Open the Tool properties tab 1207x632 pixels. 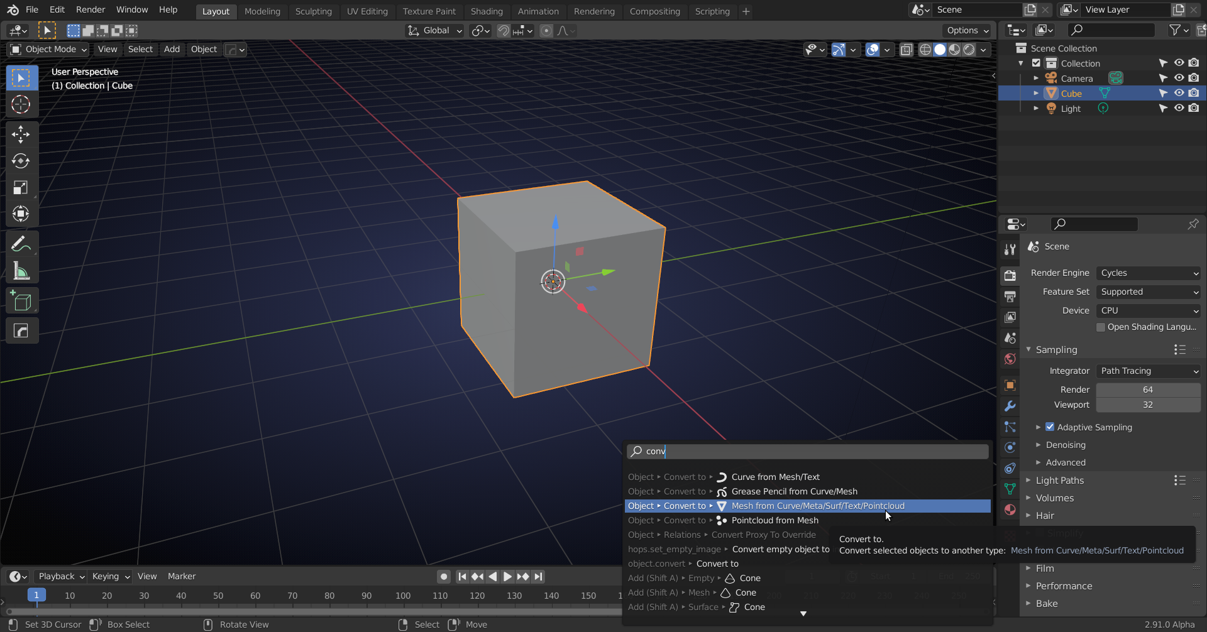(x=1010, y=249)
